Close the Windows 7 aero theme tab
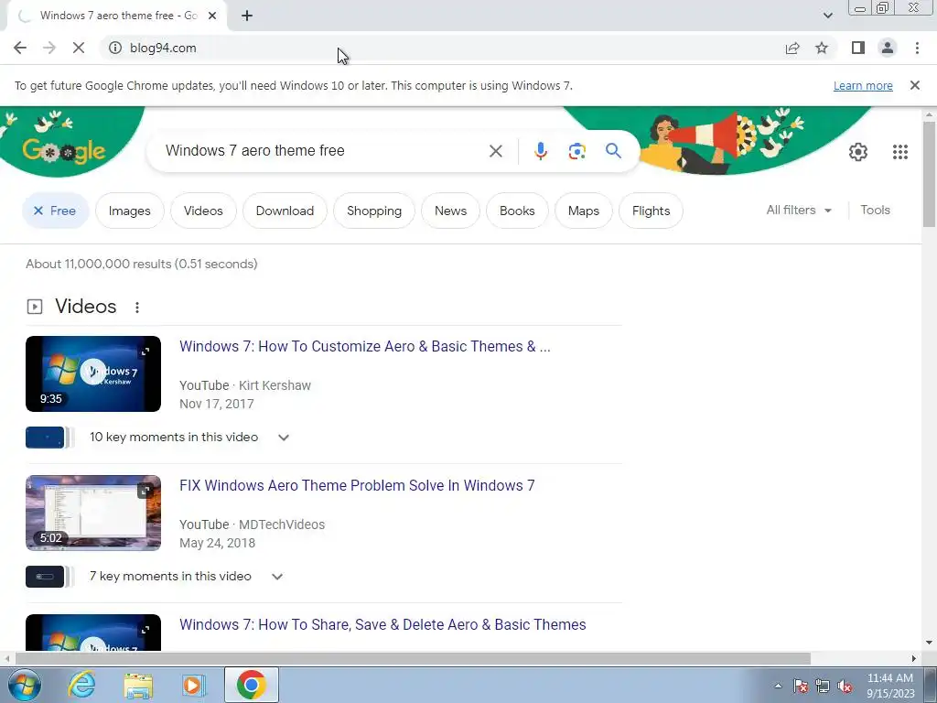This screenshot has height=703, width=937. pos(212,16)
